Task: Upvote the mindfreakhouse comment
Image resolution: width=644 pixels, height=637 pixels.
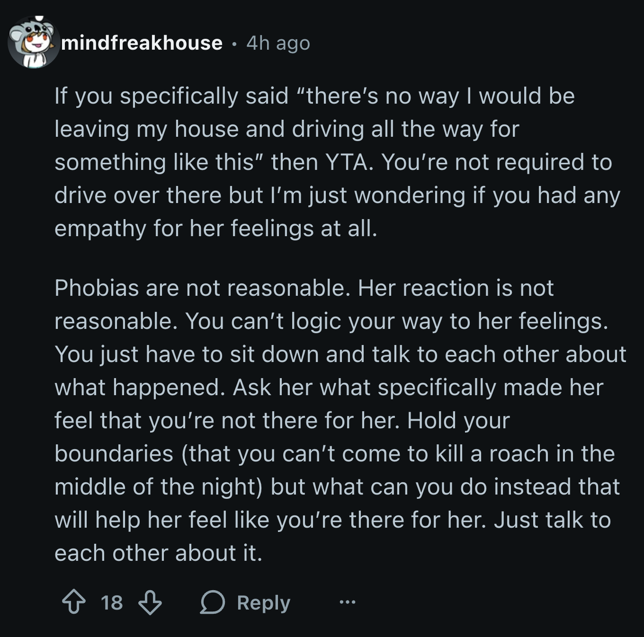Action: 74,602
